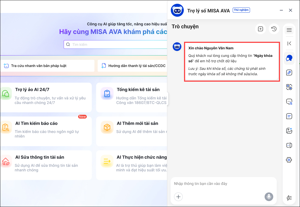Start a new chat with plus icon
The image size is (300, 207).
260,29
